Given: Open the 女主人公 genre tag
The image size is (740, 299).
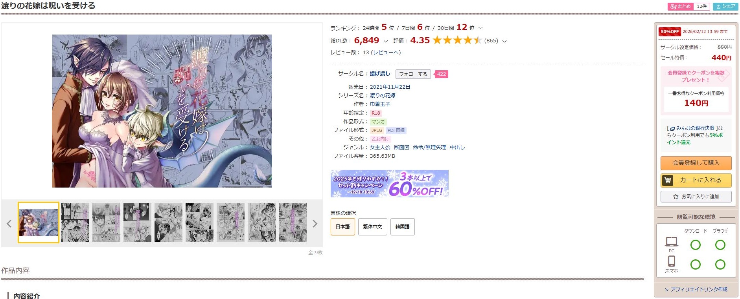Looking at the screenshot, I should tap(380, 148).
